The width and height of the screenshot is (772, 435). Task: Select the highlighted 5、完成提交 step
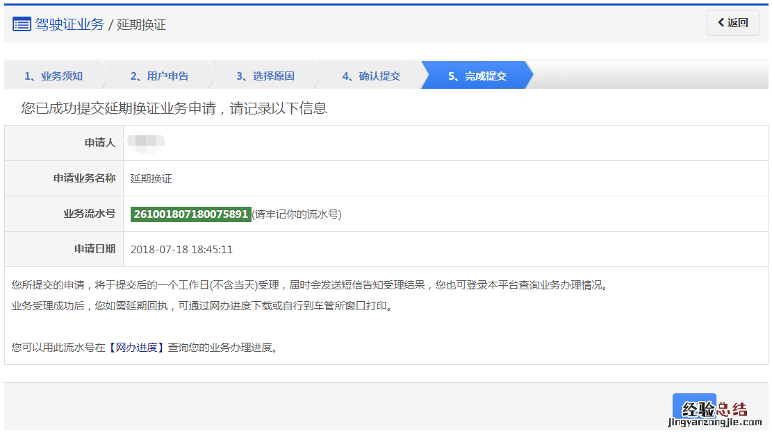point(479,76)
